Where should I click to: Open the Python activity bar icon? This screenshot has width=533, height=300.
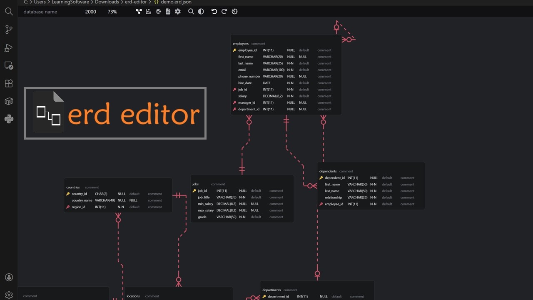pos(9,119)
